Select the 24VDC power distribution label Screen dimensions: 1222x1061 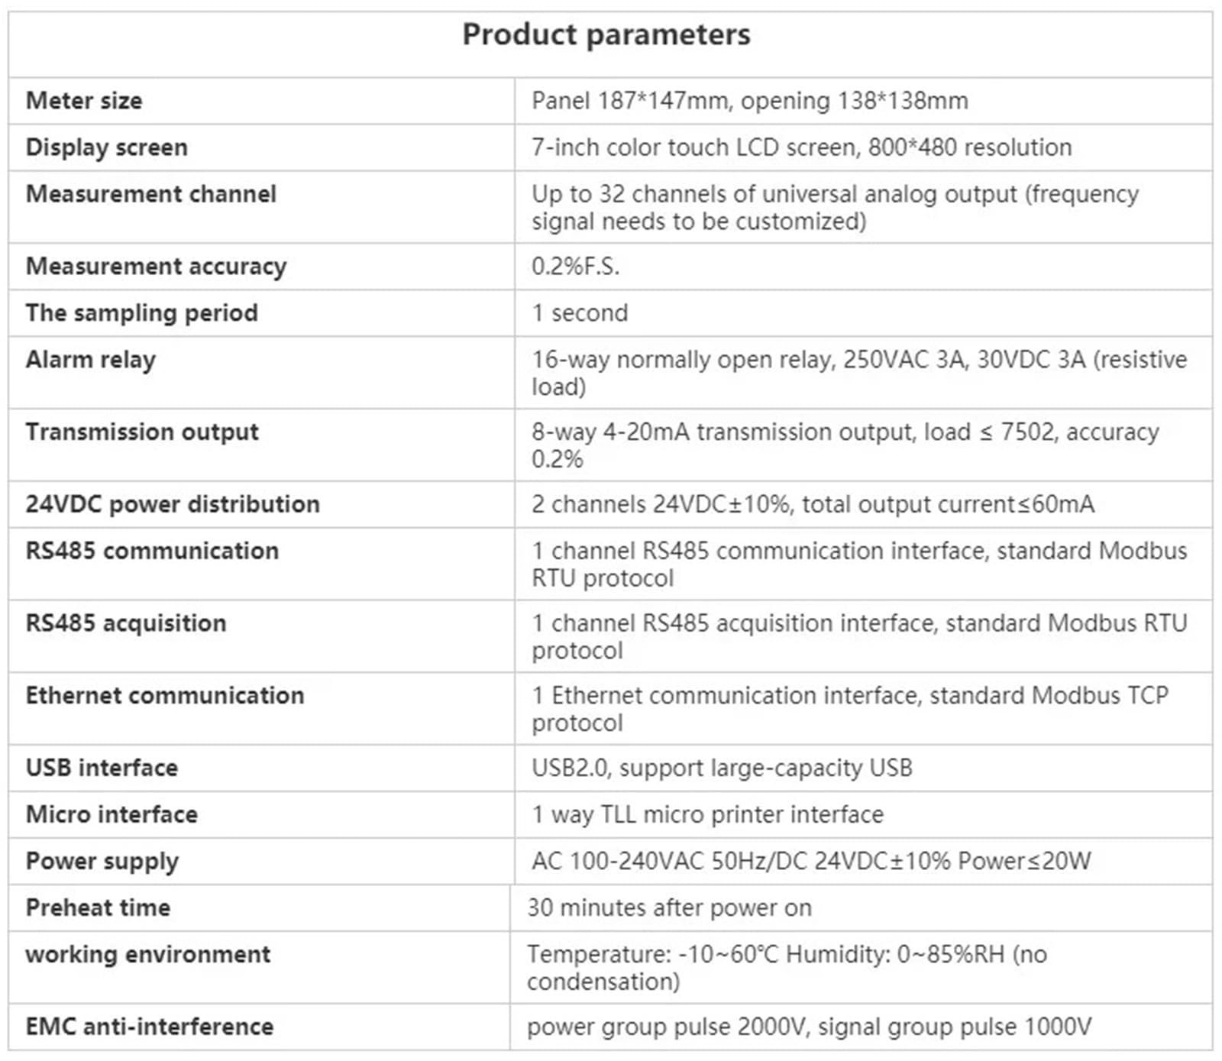(x=173, y=504)
